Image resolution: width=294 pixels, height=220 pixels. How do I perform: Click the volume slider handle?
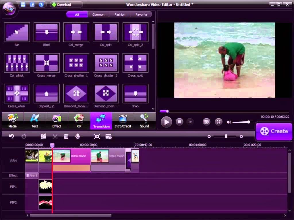(x=248, y=122)
